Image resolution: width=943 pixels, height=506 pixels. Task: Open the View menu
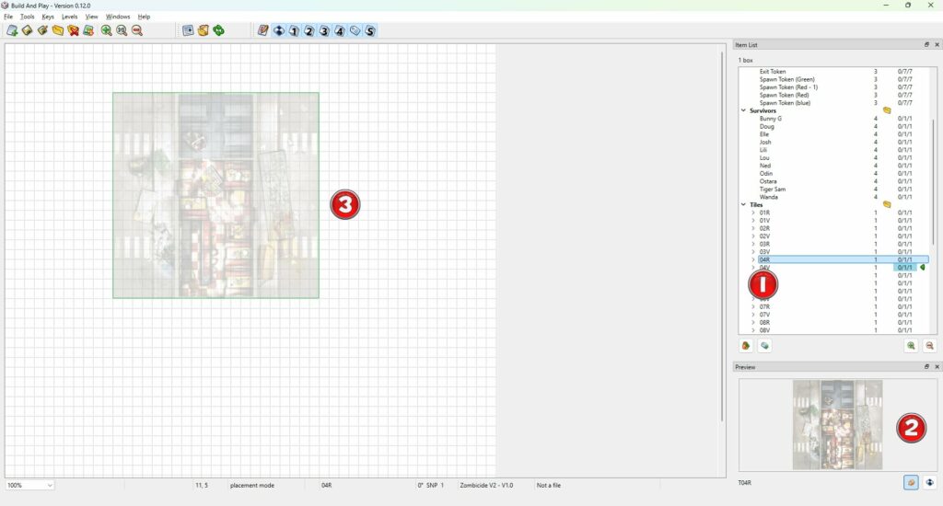point(91,17)
